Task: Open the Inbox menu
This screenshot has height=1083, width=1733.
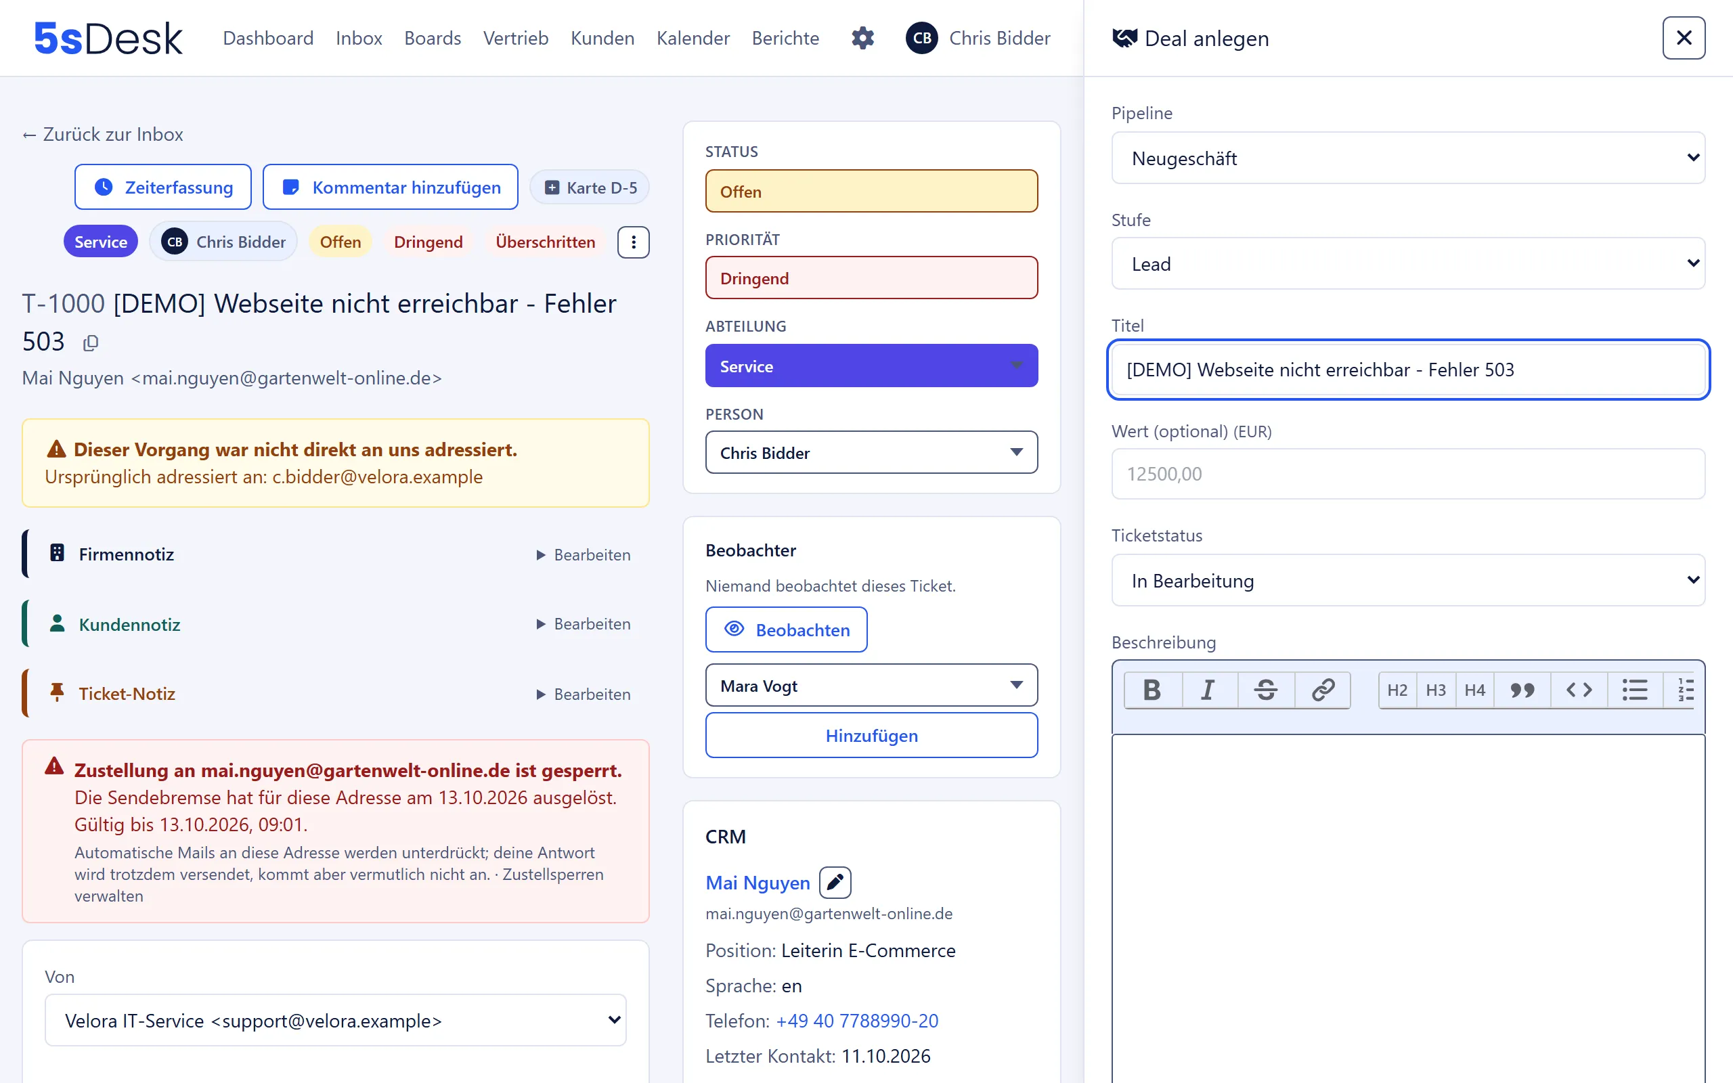Action: click(359, 38)
